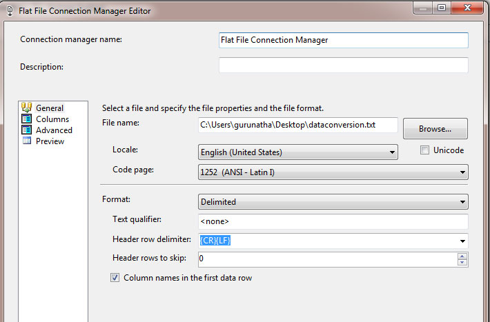The height and width of the screenshot is (322, 490).
Task: Switch to the Columns page label
Action: [52, 119]
